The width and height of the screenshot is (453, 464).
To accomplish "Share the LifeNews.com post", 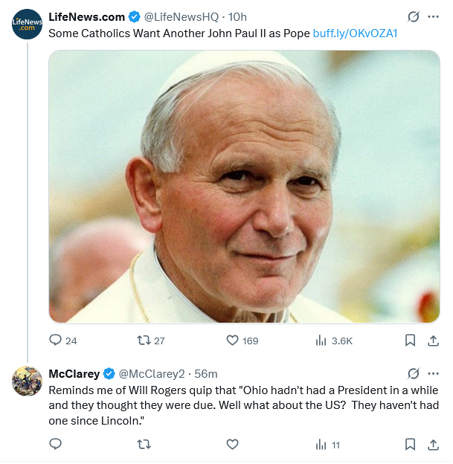I will (433, 341).
